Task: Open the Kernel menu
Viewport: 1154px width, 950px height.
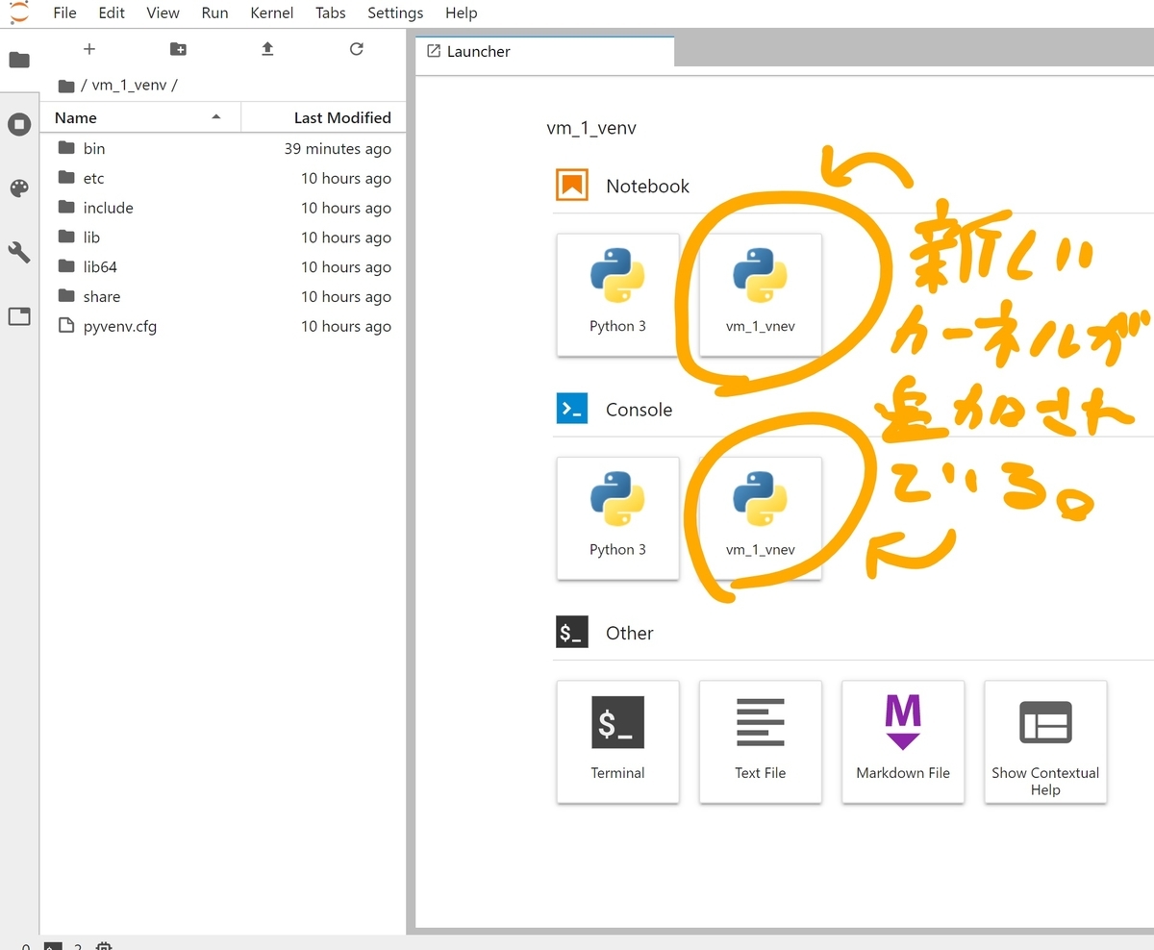Action: [272, 12]
